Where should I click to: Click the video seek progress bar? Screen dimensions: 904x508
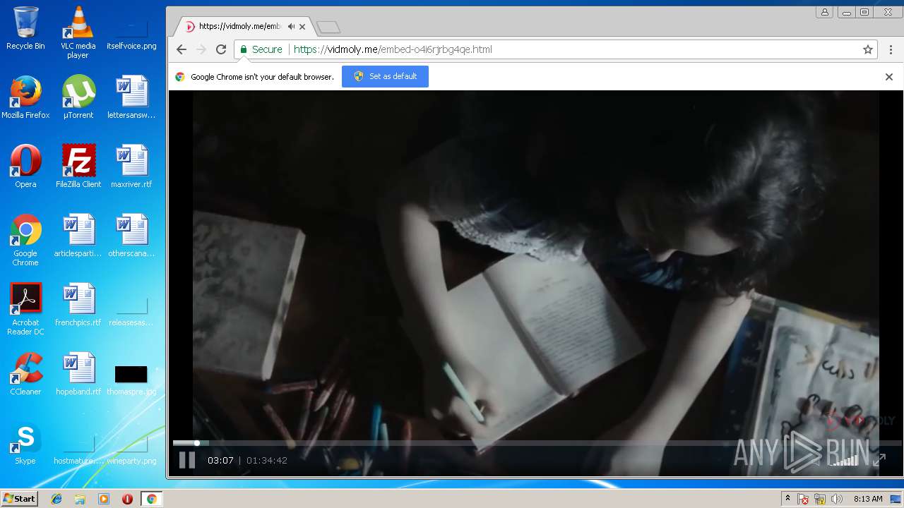[537, 443]
